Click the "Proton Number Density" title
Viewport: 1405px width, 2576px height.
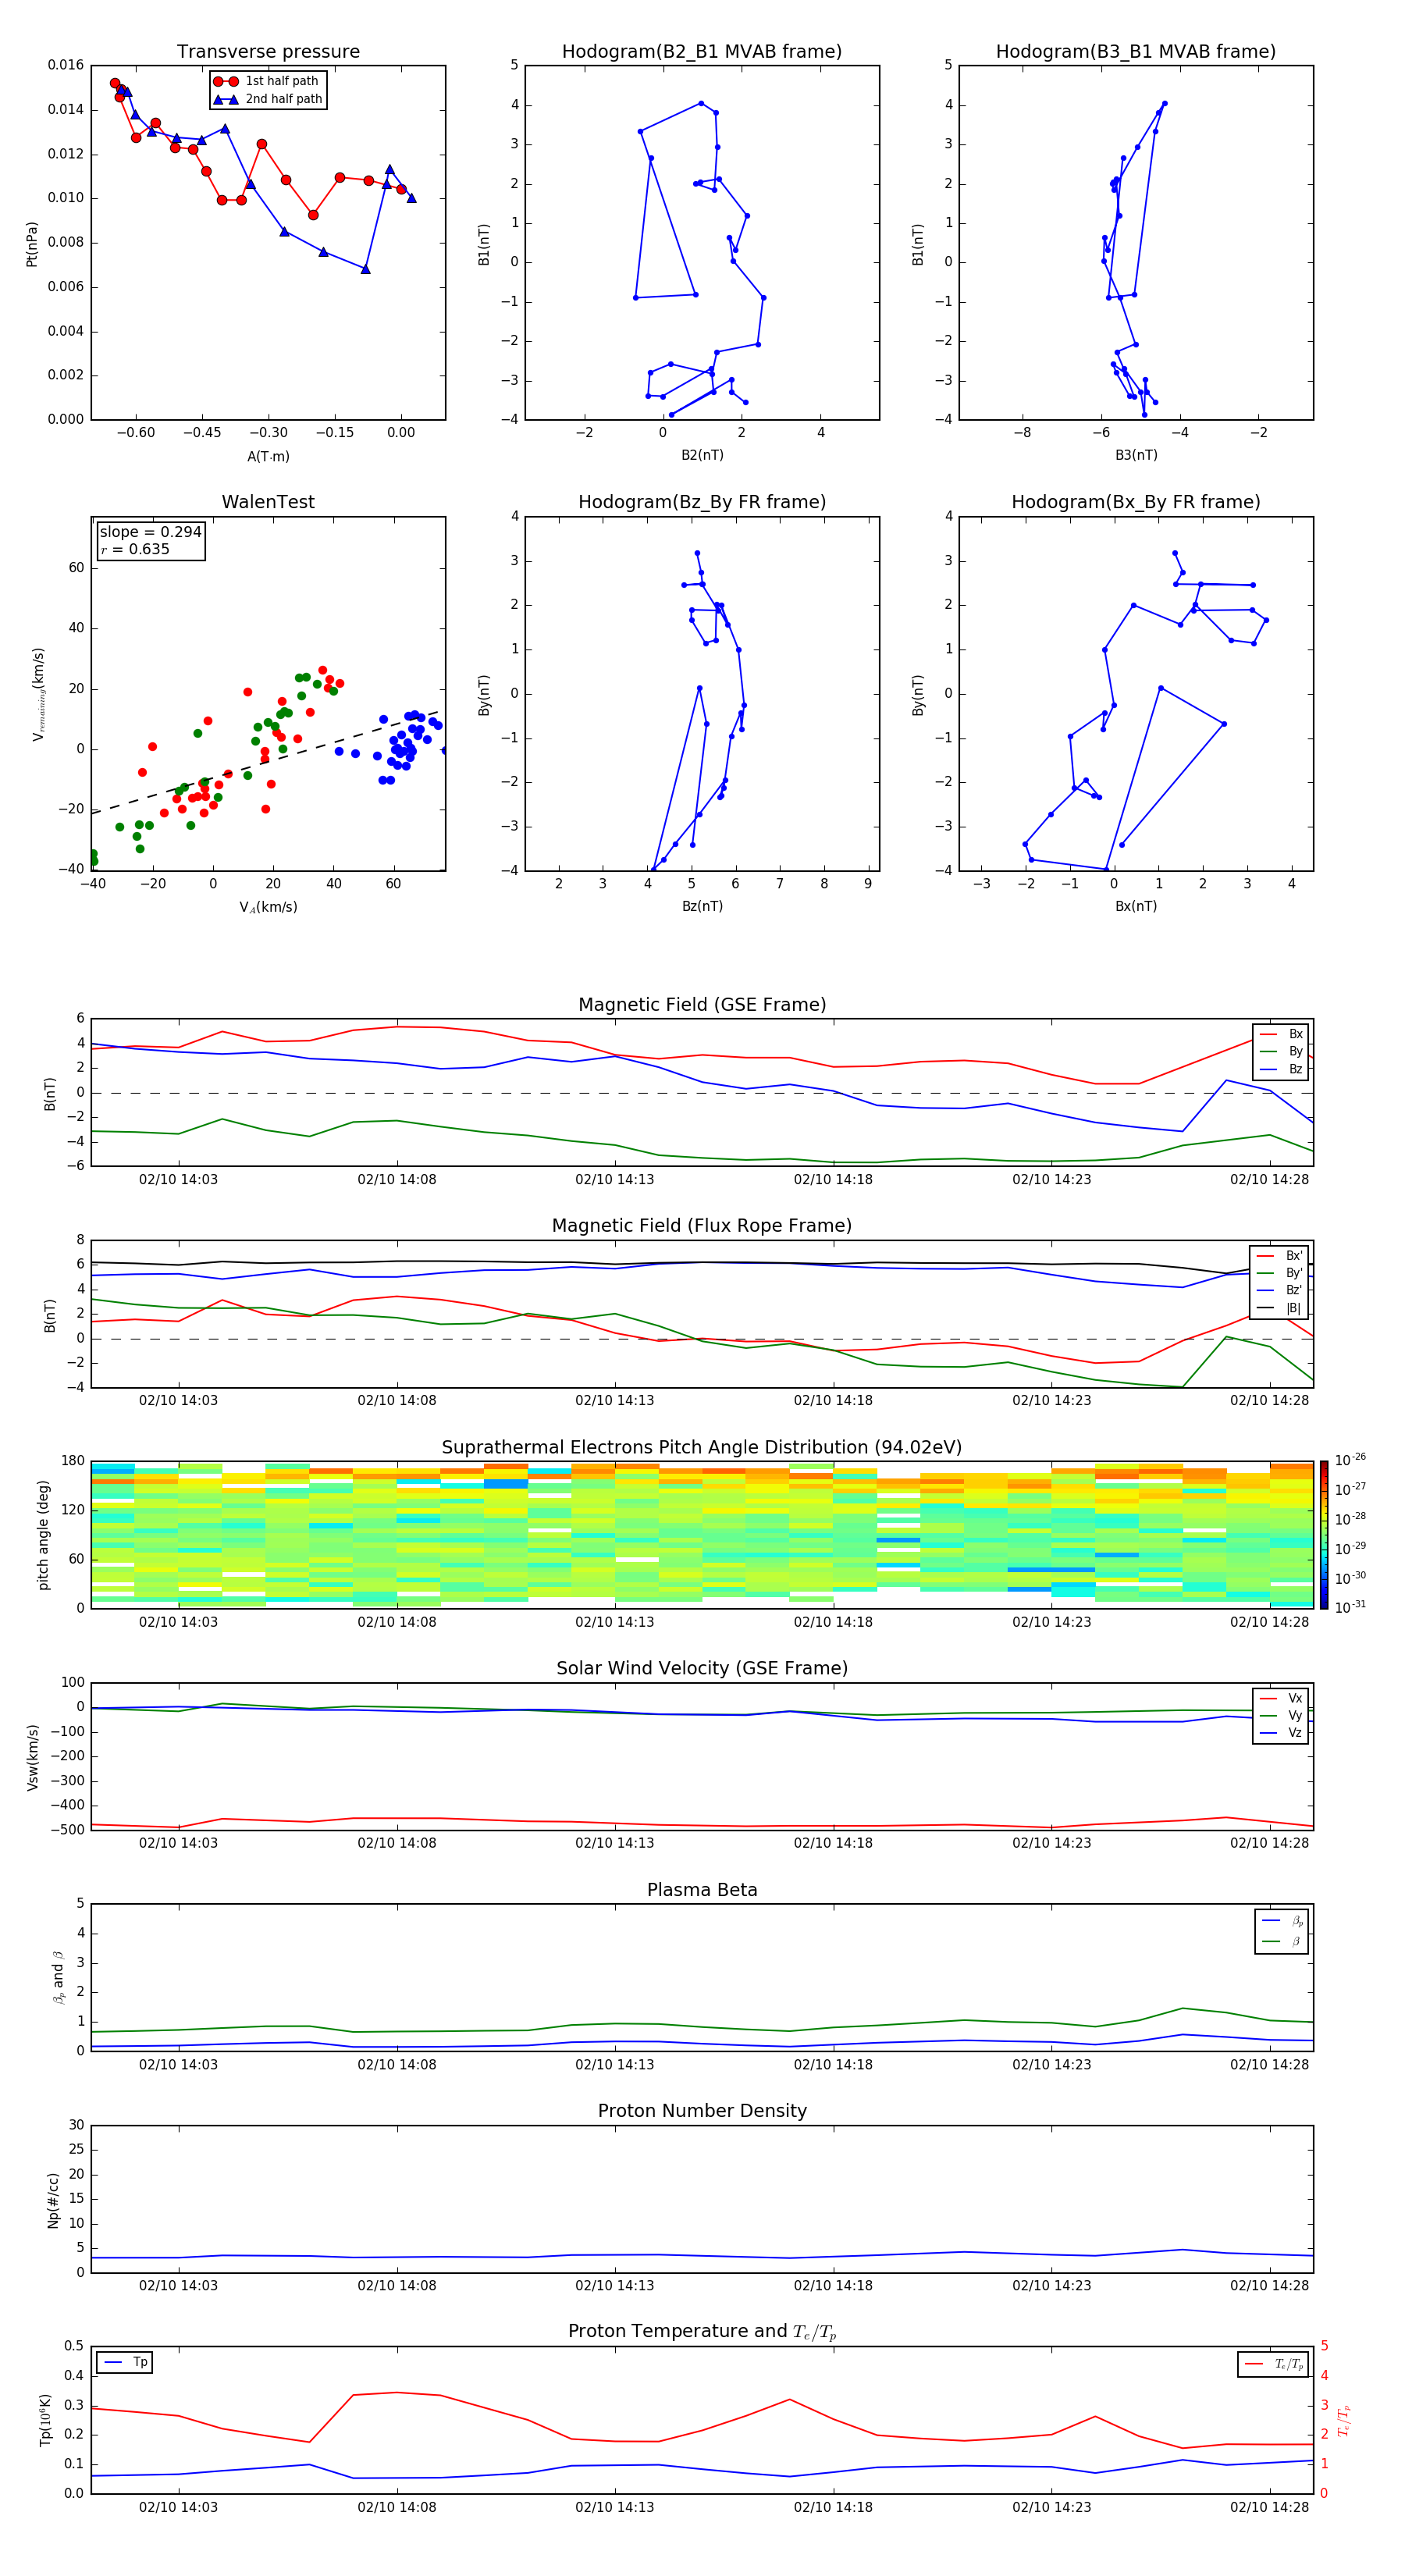pos(702,2111)
